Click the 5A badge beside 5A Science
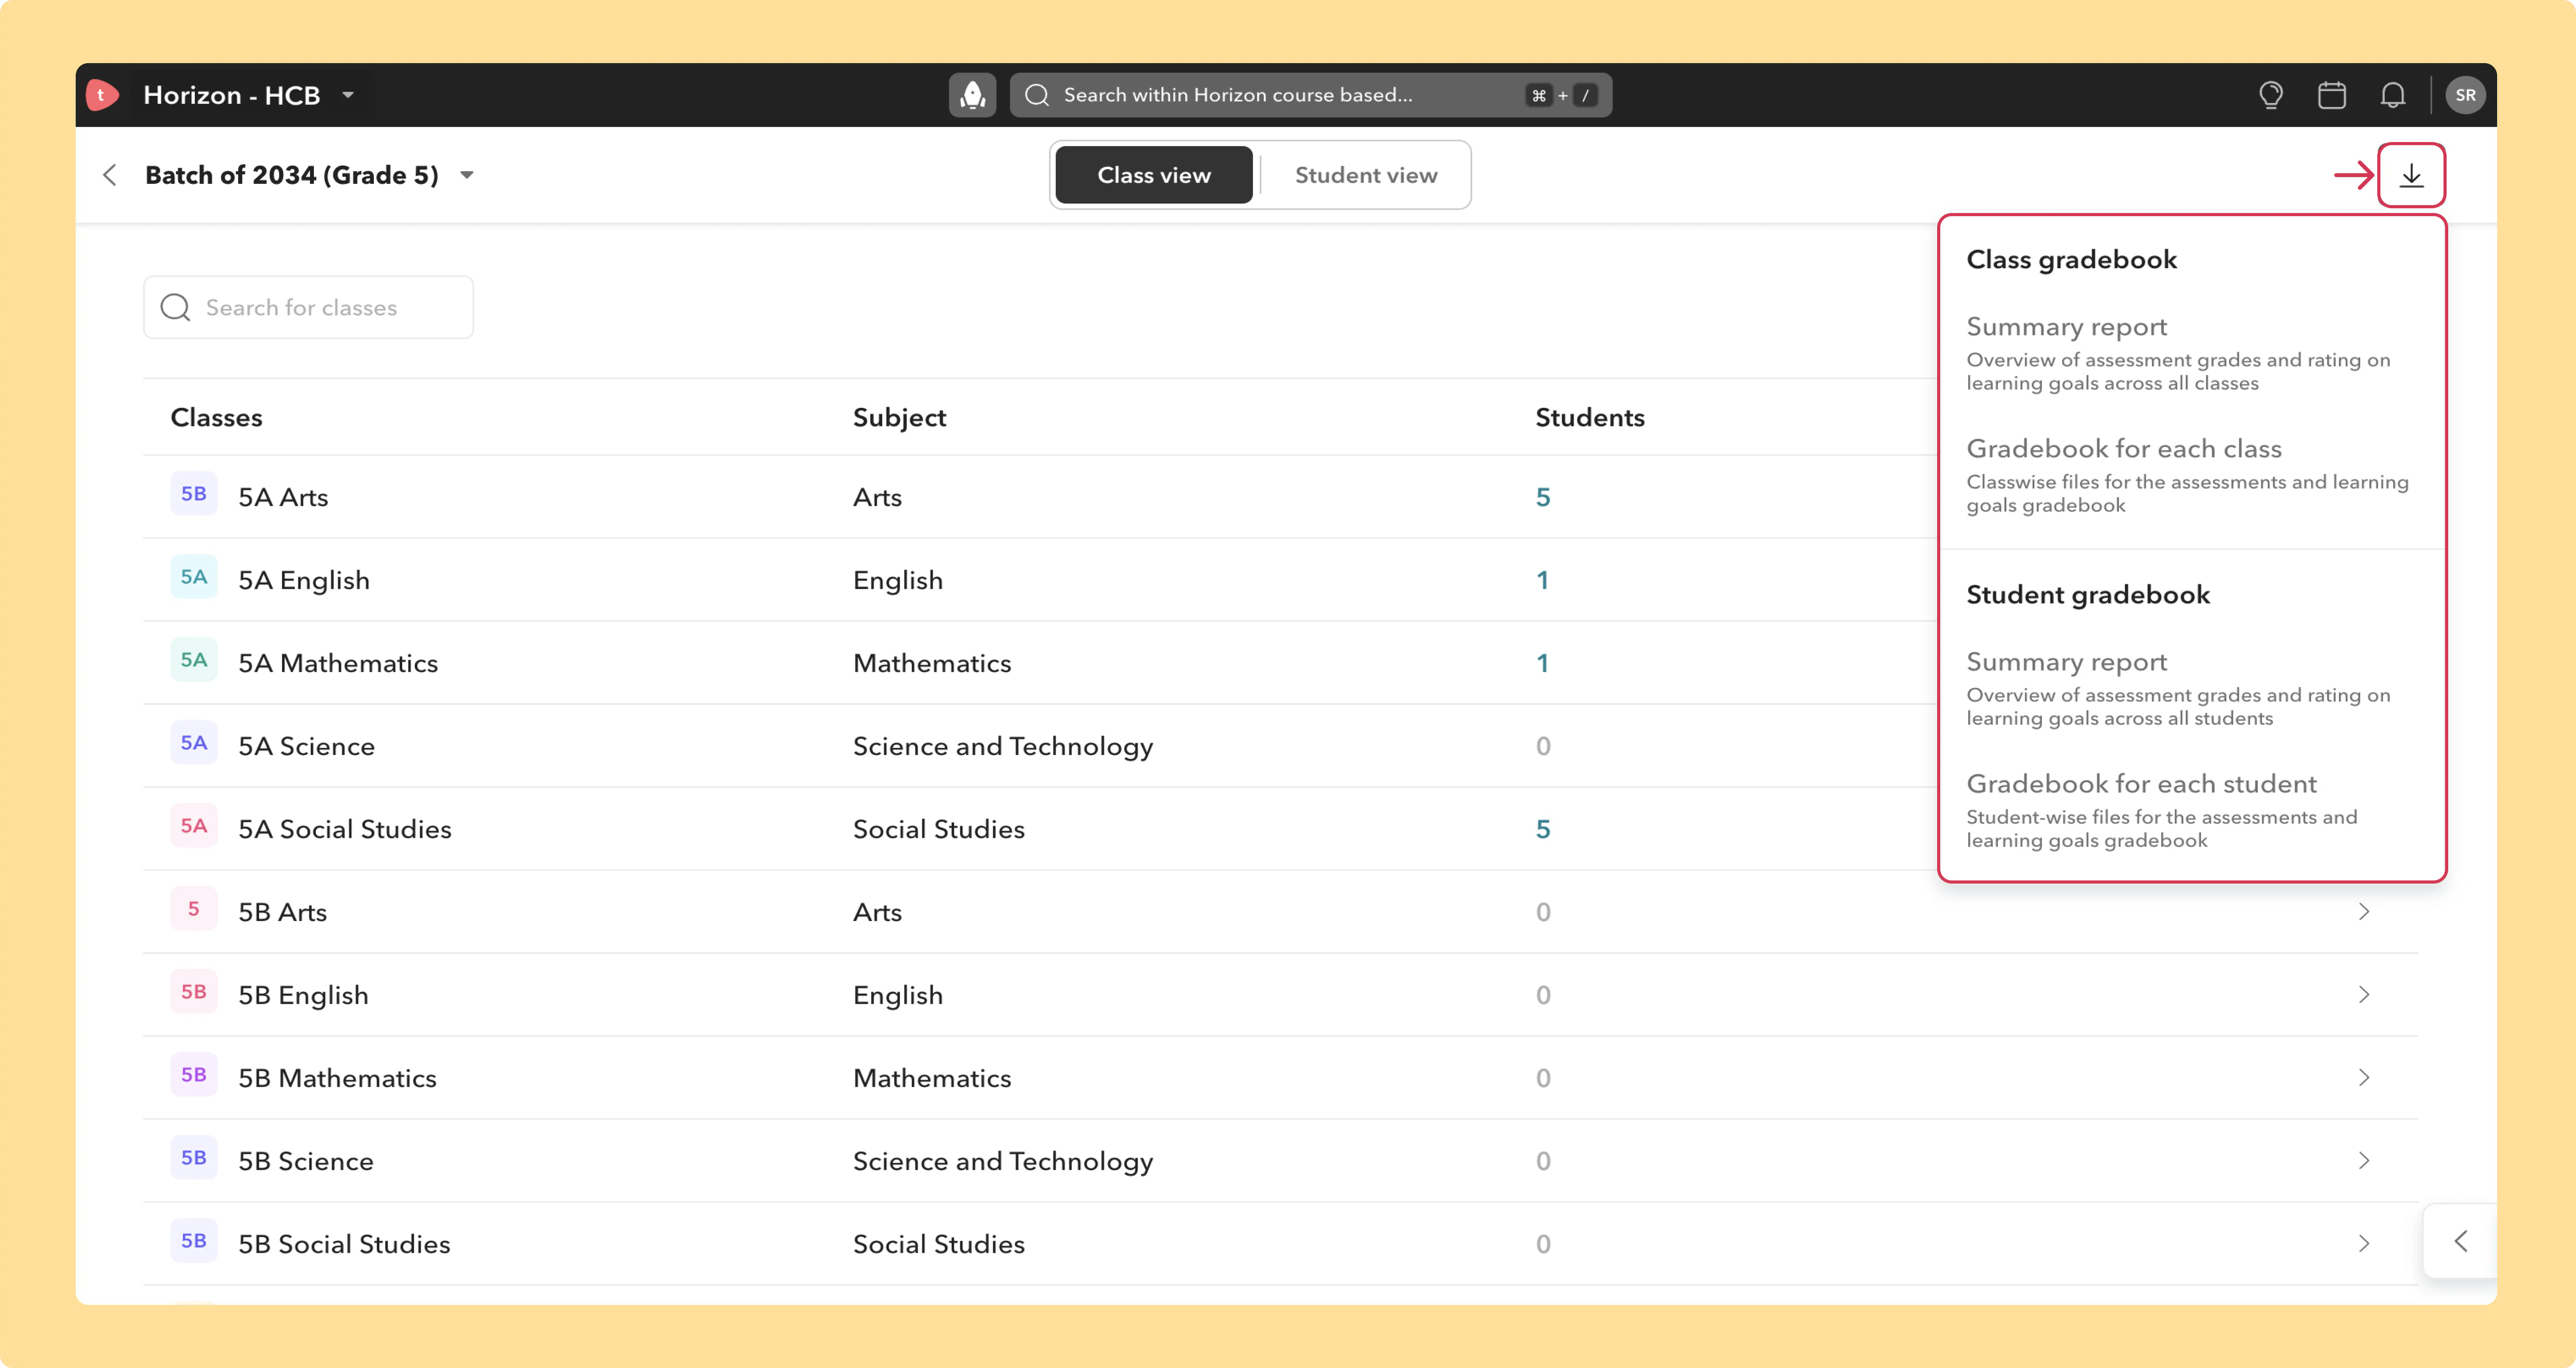This screenshot has height=1368, width=2576. [x=194, y=743]
